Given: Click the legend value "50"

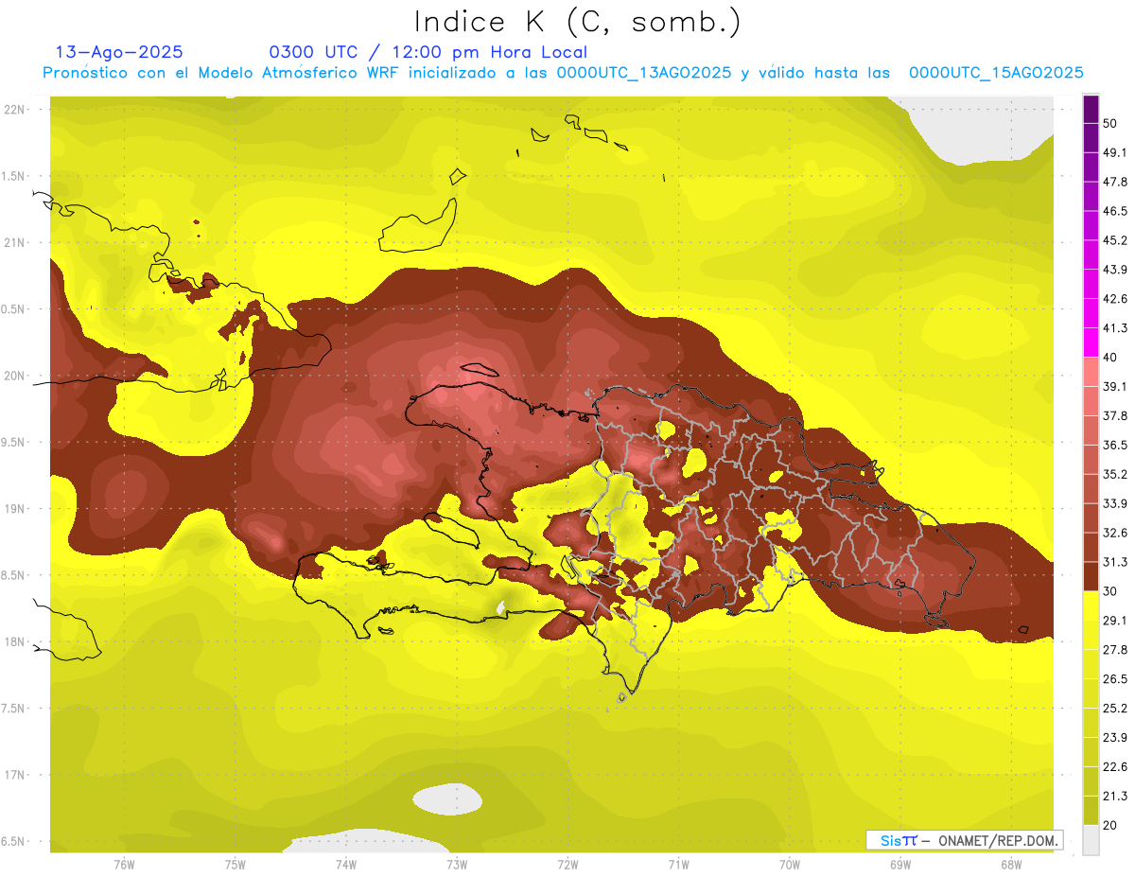Looking at the screenshot, I should [x=1110, y=123].
